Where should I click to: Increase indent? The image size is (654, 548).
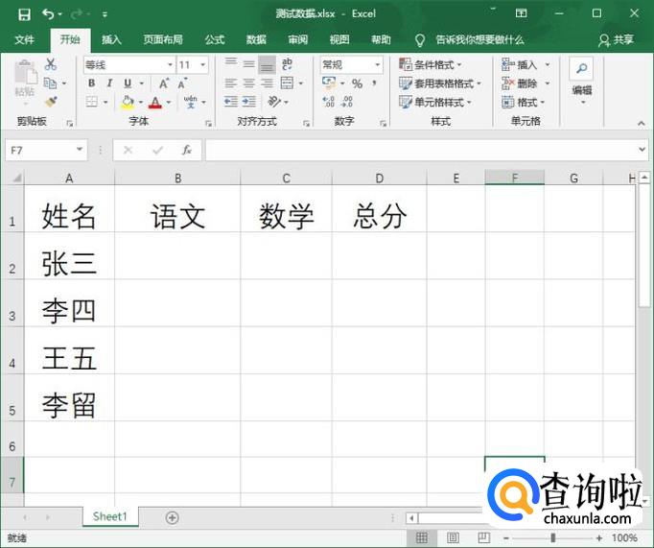[249, 102]
